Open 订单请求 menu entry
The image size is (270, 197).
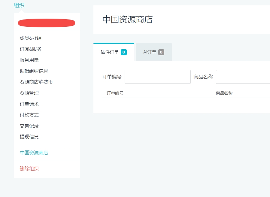point(29,104)
